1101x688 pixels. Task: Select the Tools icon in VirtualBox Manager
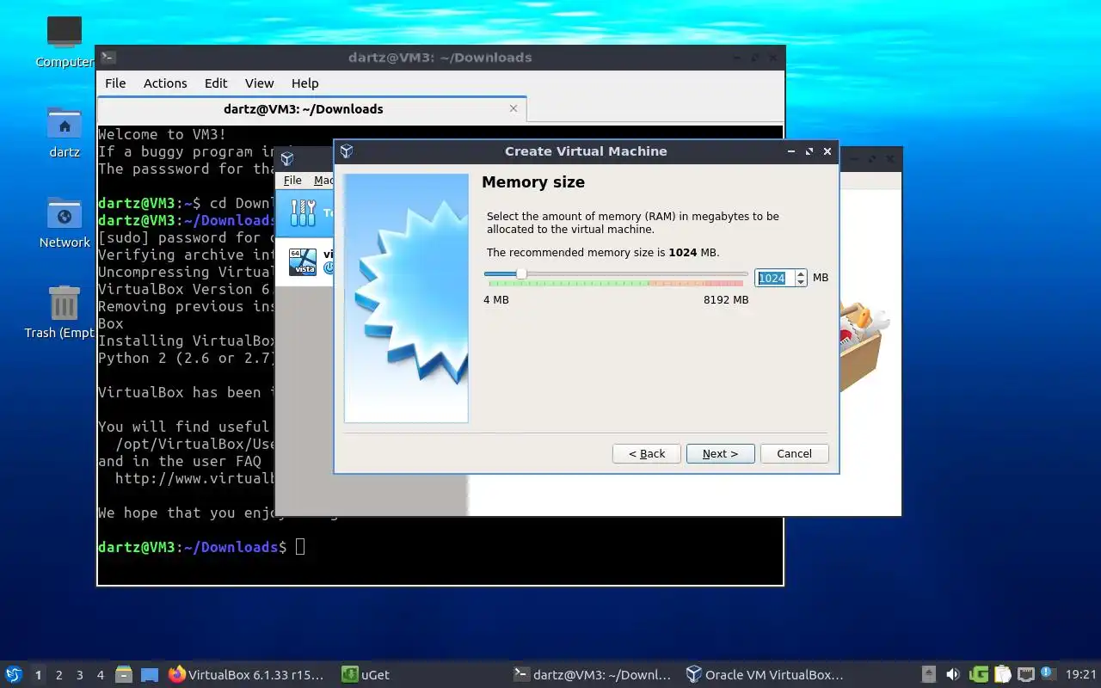303,212
